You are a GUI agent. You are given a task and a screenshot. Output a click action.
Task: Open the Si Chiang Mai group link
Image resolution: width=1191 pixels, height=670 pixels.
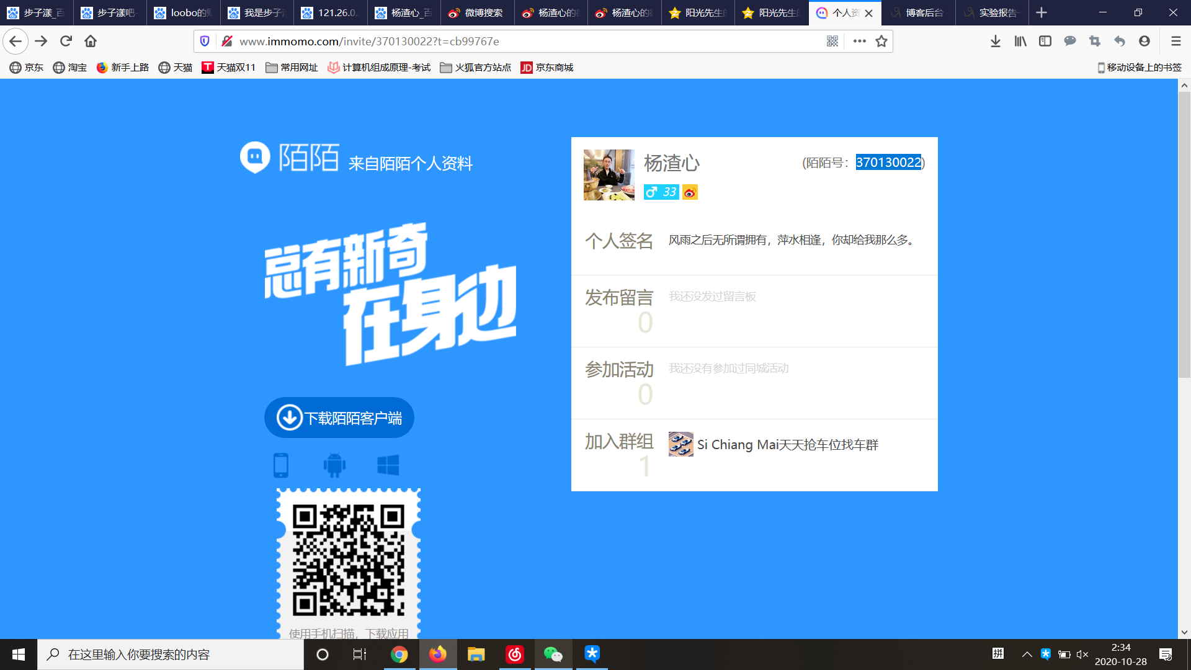[787, 445]
